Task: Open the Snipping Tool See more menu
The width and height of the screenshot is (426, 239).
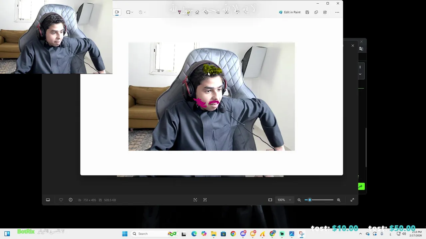Action: pyautogui.click(x=337, y=12)
